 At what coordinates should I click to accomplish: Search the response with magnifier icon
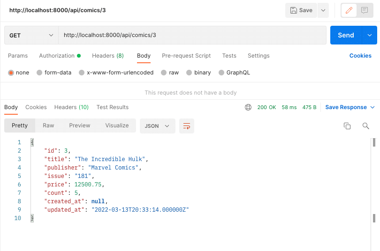365,126
